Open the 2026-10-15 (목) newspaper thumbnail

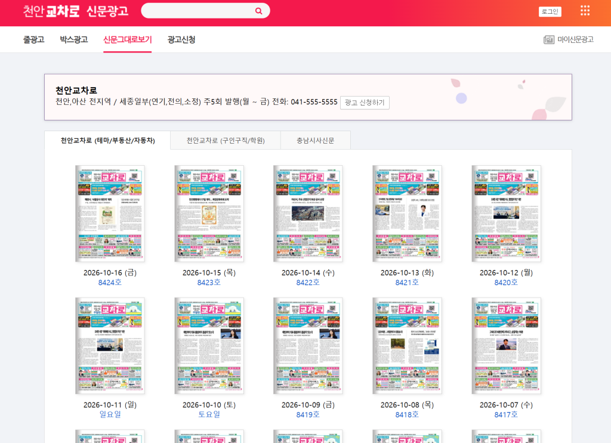(209, 213)
